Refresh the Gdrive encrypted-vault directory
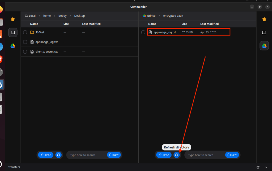Viewport: 272px width, 171px height. pos(176,155)
